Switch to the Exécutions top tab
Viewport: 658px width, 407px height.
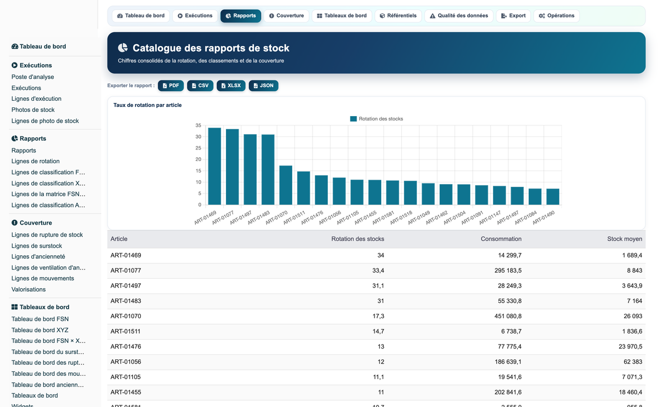click(195, 16)
